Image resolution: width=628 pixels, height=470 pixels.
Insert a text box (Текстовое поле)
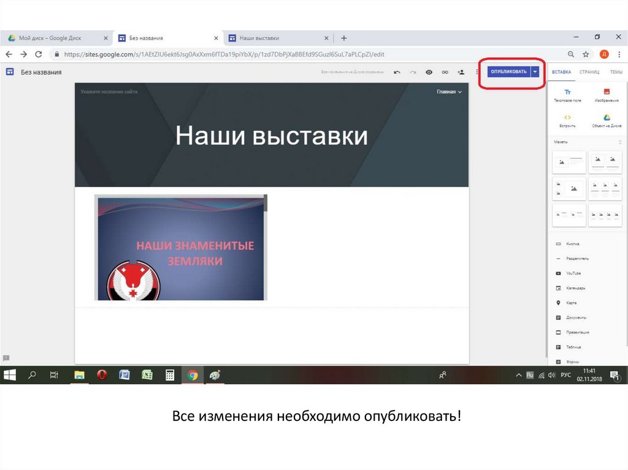tap(567, 96)
